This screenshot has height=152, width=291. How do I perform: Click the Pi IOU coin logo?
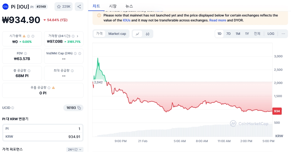pos(5,7)
